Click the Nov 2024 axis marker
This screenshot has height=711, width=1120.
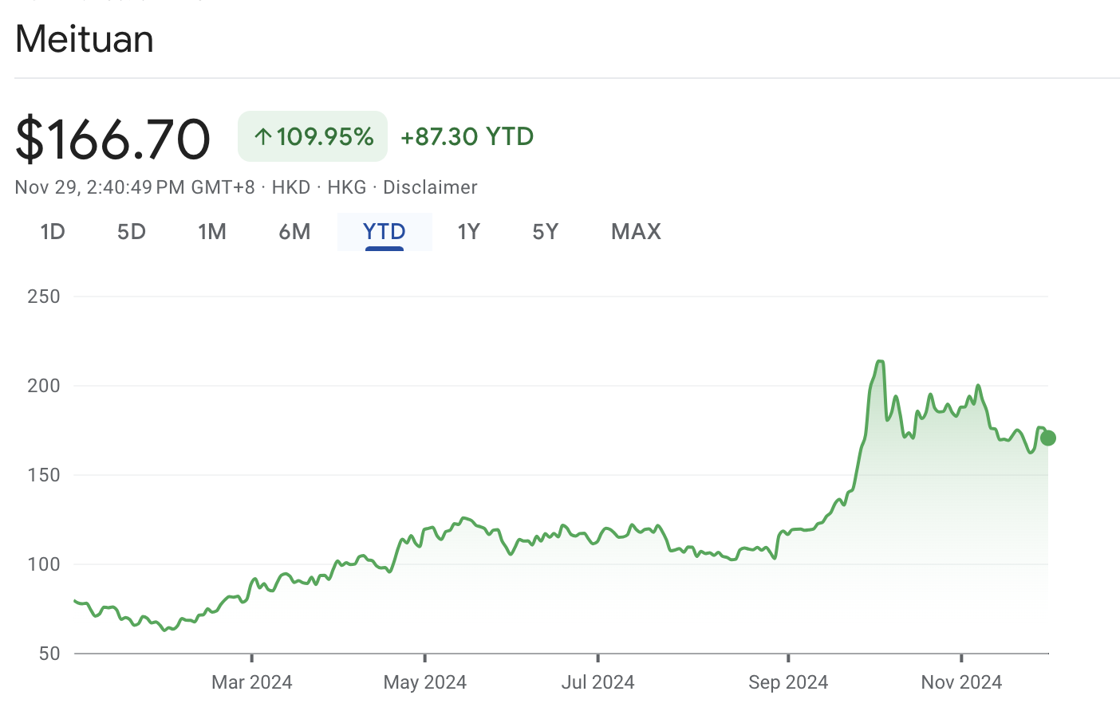(x=961, y=682)
